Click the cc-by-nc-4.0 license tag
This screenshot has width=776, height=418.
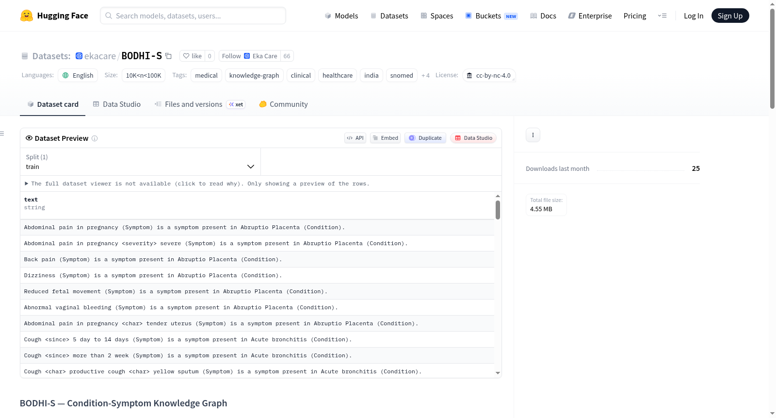click(489, 75)
